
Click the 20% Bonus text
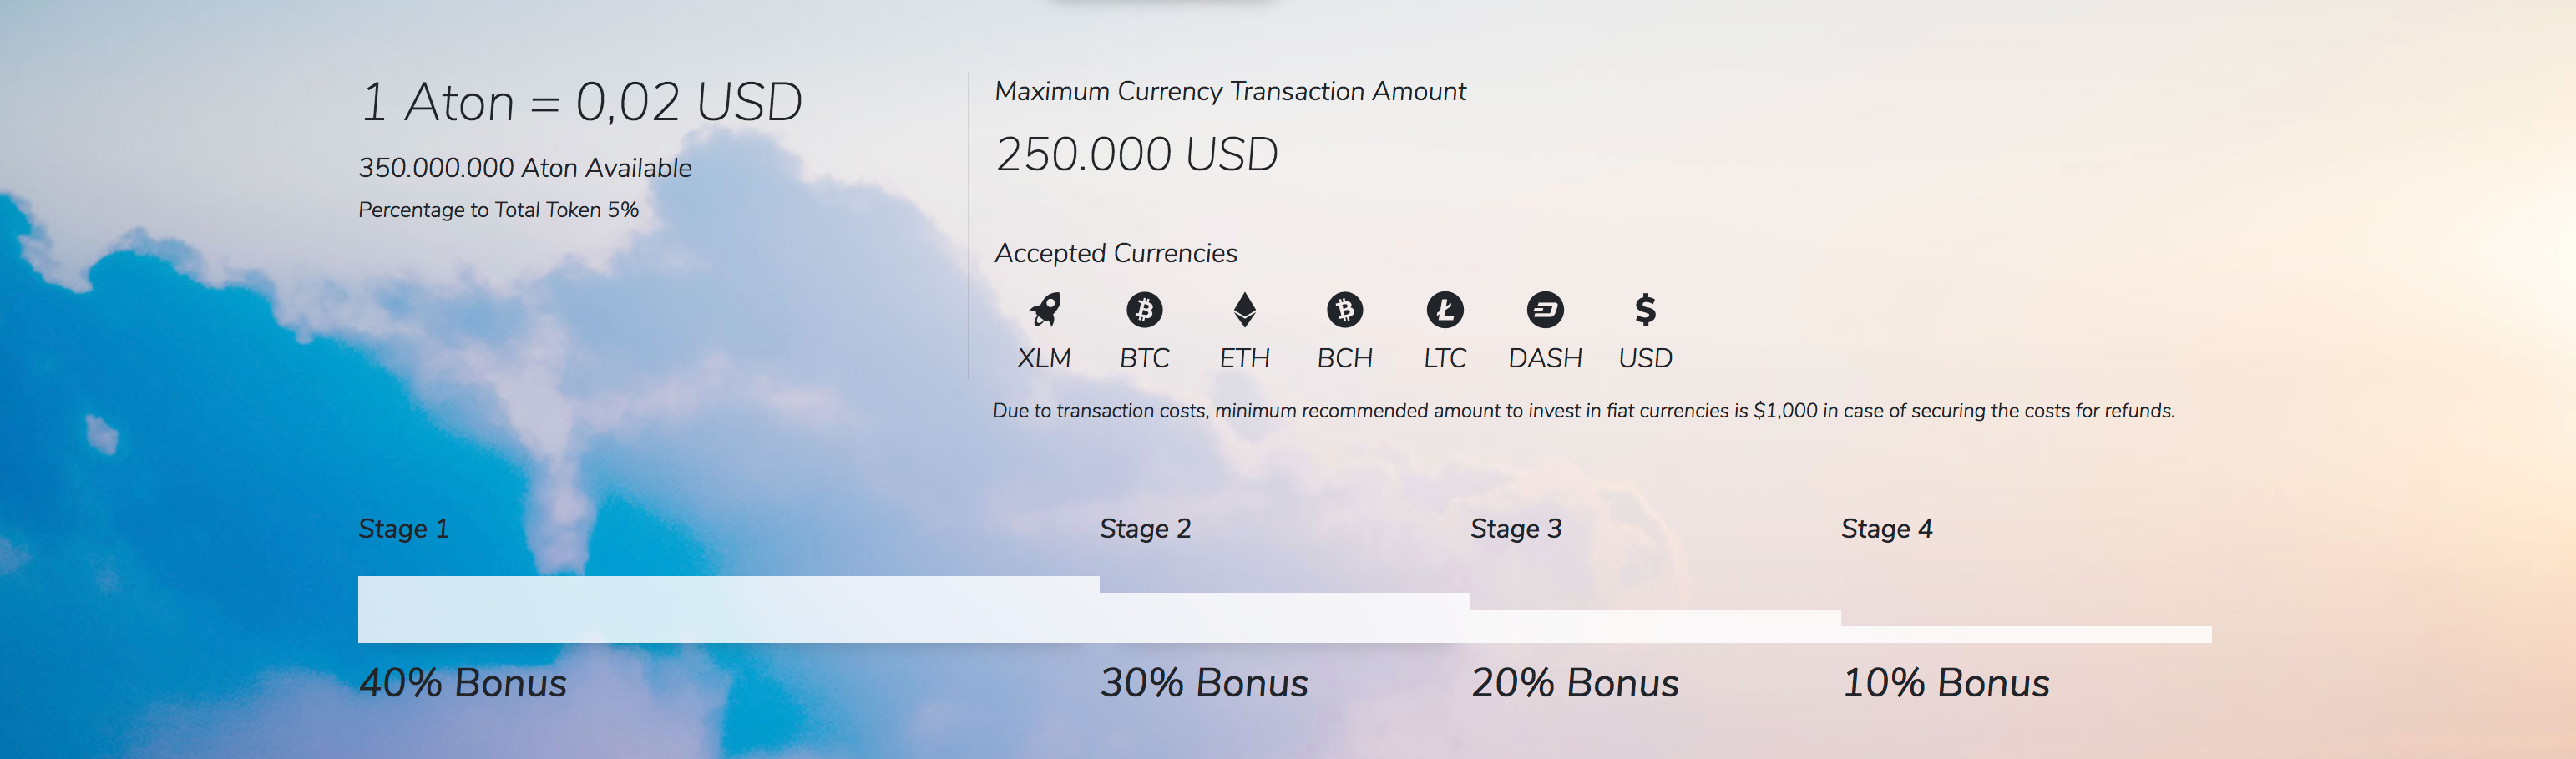tap(1575, 683)
